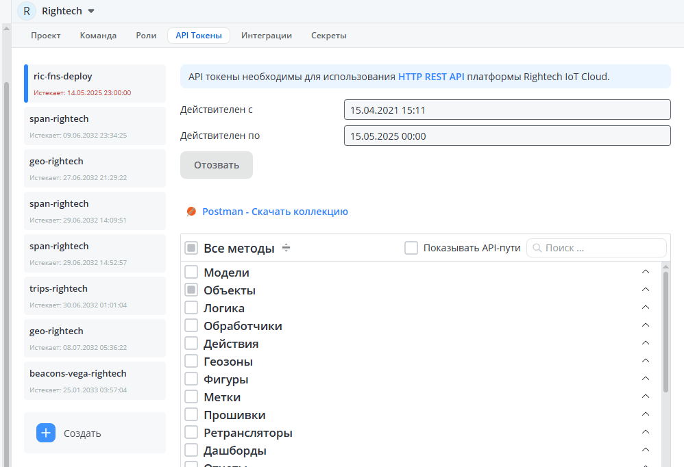
Task: Click the Отозвать button
Action: [217, 165]
